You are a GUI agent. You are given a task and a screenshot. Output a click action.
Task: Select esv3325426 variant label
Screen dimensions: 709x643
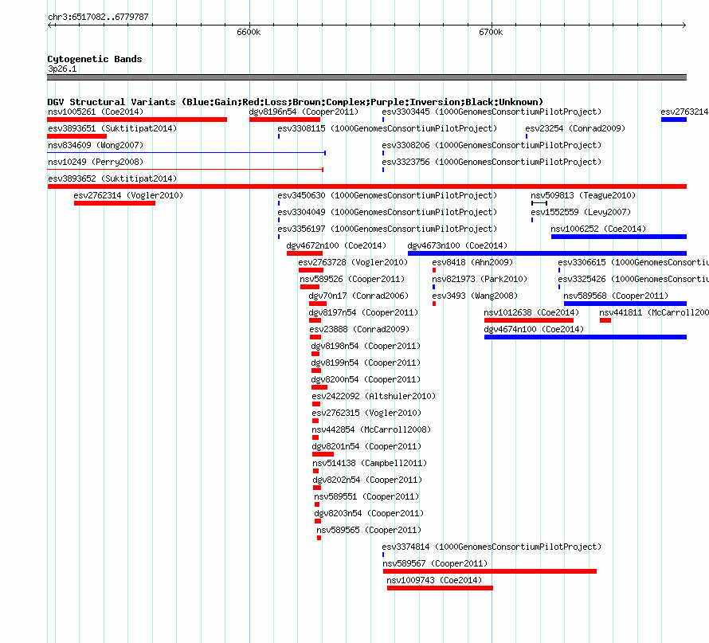pos(633,279)
